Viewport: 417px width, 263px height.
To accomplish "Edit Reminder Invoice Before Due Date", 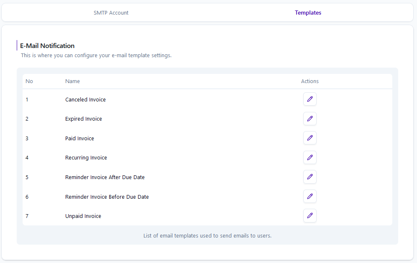I will (x=310, y=196).
